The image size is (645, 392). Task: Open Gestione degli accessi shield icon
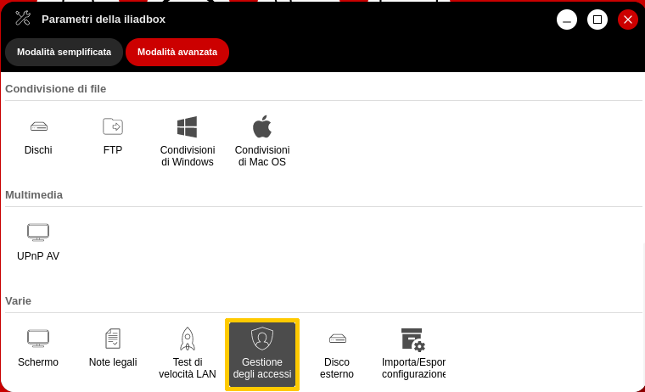pos(262,338)
